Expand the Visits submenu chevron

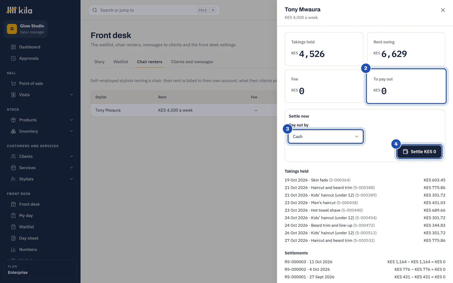pyautogui.click(x=71, y=95)
